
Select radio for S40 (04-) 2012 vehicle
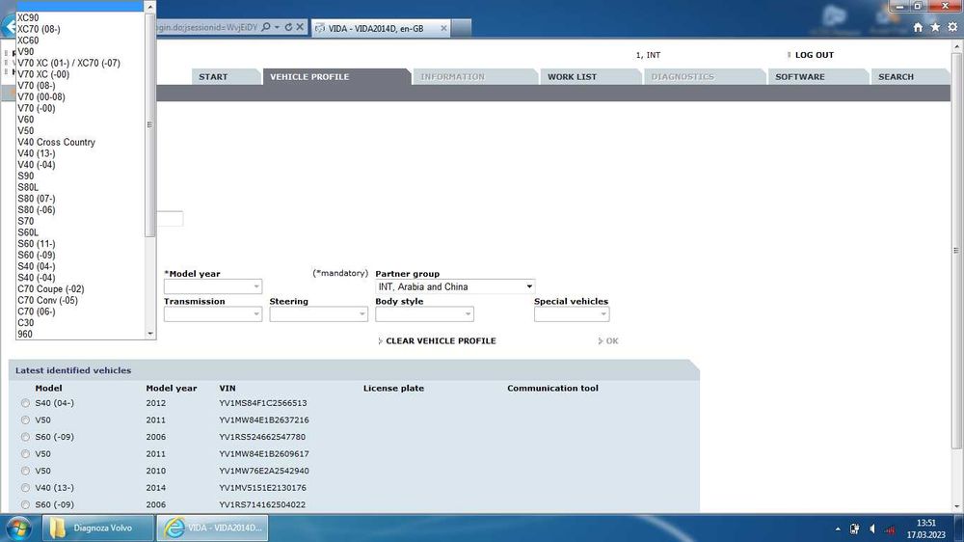25,403
